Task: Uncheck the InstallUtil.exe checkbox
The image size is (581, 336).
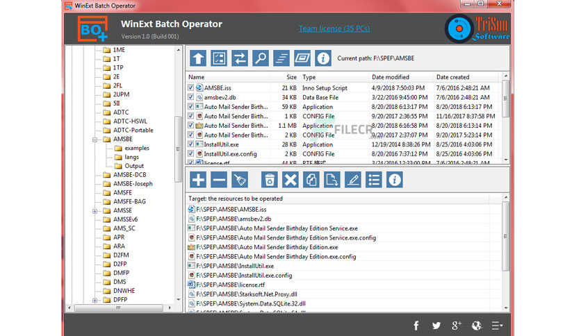Action: coord(190,144)
